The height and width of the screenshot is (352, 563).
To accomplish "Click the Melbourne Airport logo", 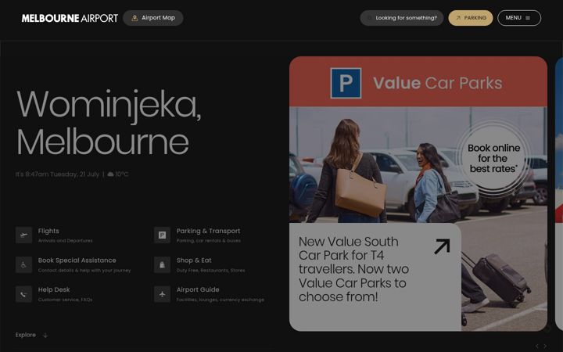I will 70,18.
